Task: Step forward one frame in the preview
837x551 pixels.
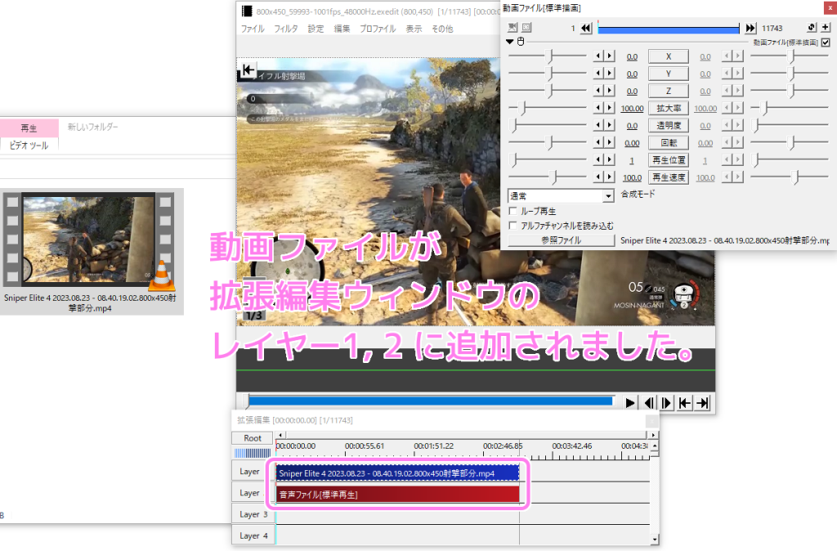Action: [666, 403]
